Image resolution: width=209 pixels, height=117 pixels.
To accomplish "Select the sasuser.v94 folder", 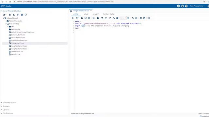I will pos(16,29).
